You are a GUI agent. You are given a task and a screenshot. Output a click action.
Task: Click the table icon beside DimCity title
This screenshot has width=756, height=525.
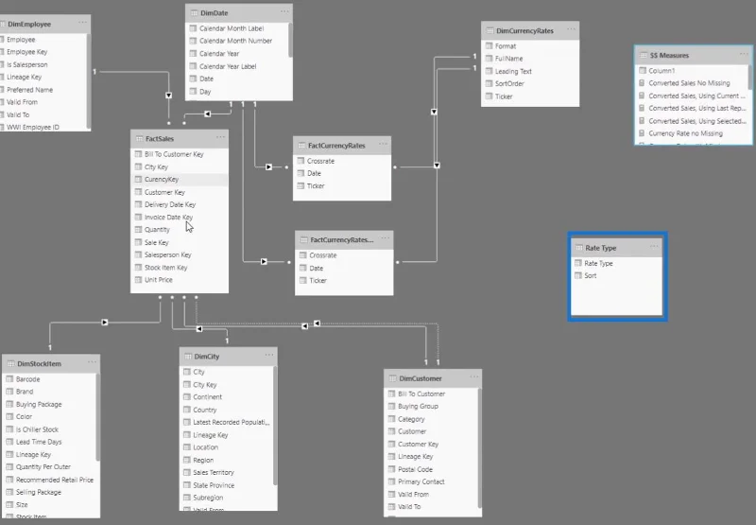pos(188,356)
